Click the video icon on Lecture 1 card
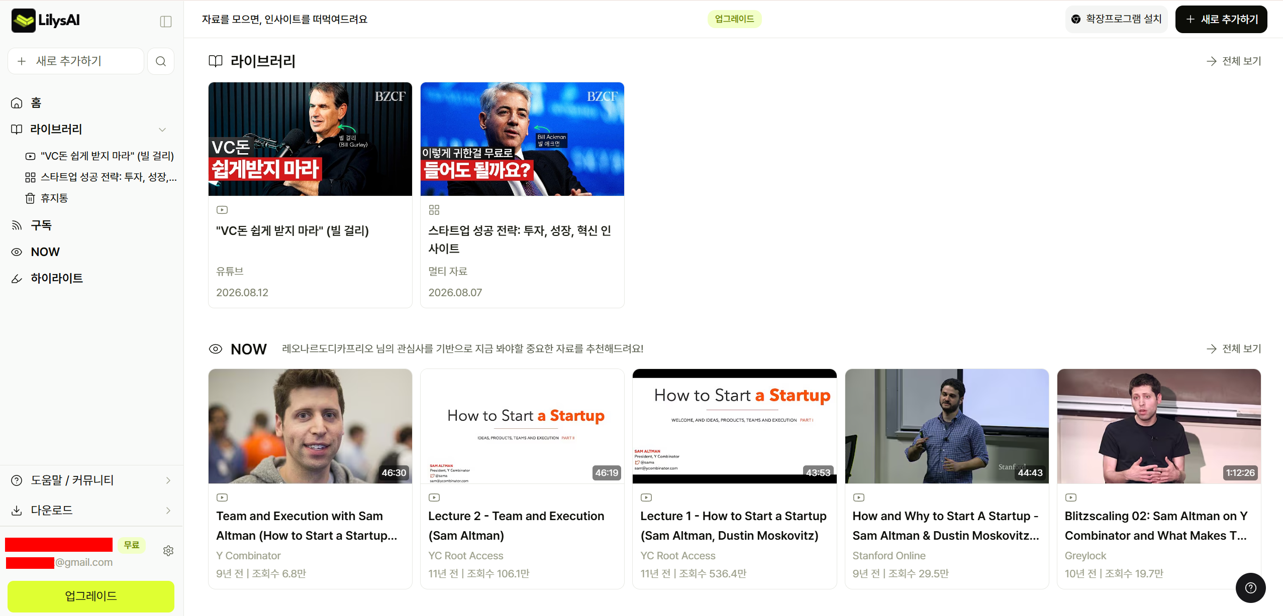 (x=646, y=498)
